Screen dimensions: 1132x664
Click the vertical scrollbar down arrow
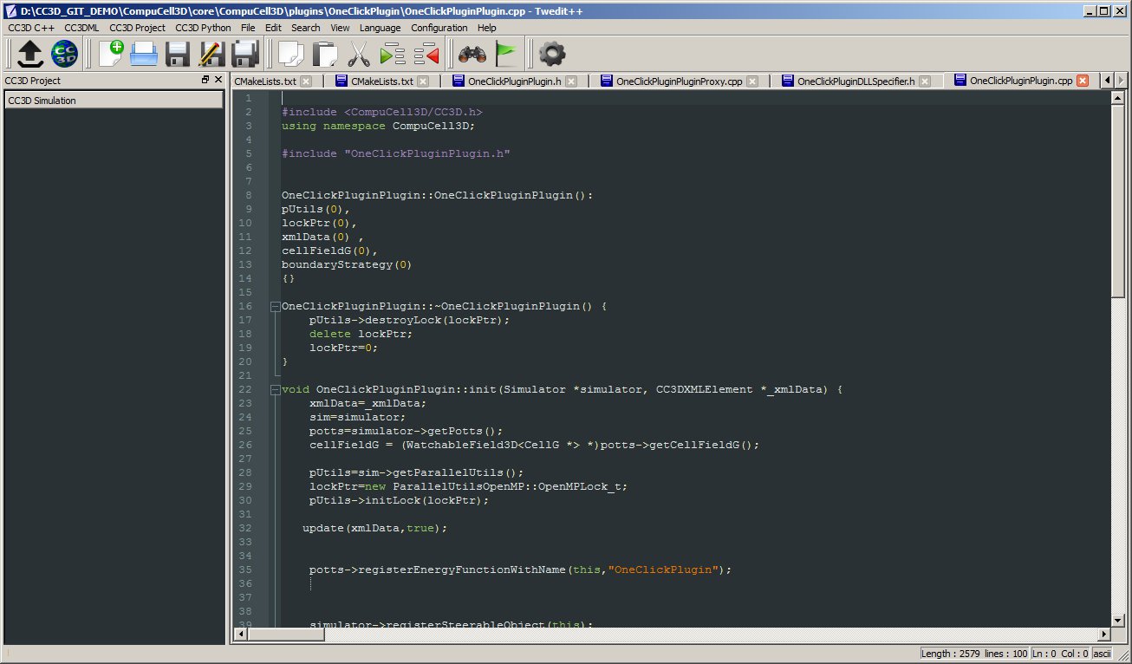[1118, 620]
